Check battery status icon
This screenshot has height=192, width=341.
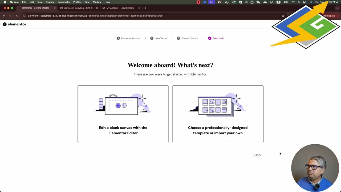[286, 2]
